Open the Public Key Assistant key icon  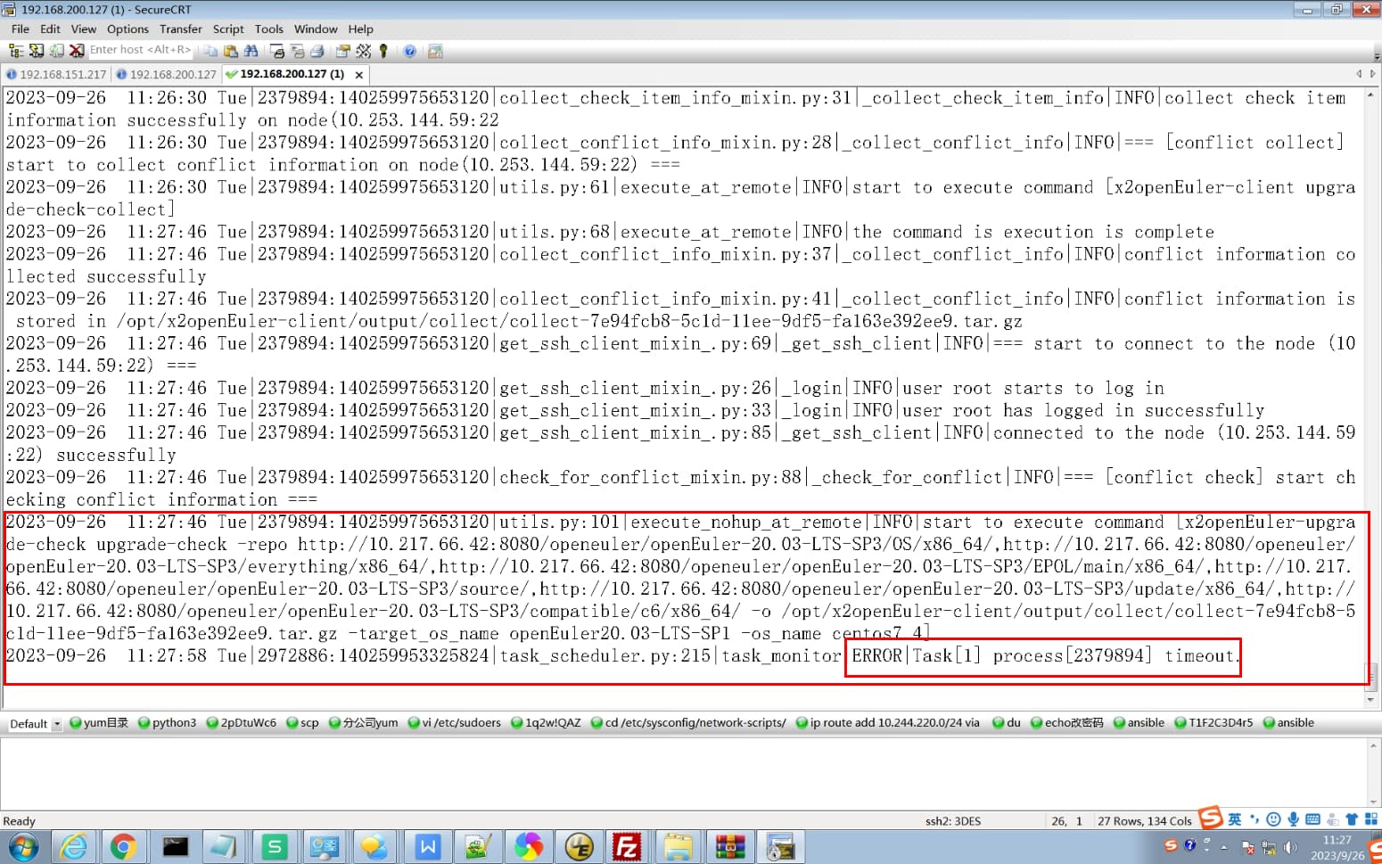coord(383,51)
